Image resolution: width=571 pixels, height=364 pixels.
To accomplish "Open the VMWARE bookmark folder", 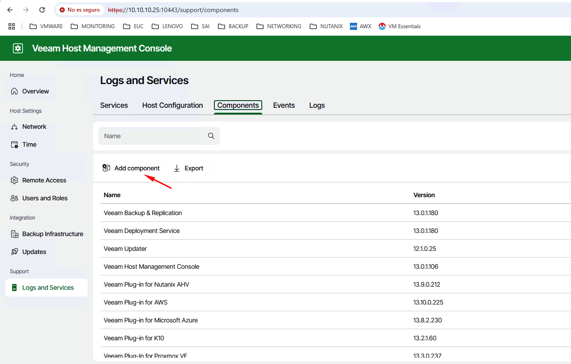I will click(46, 26).
